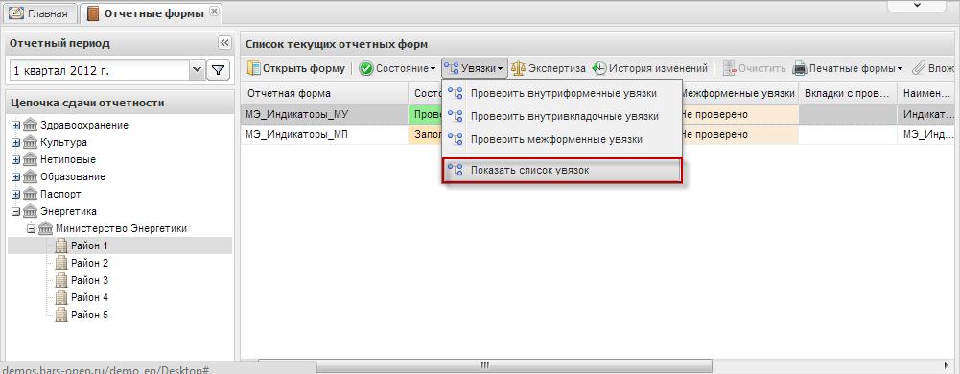This screenshot has width=960, height=374.
Task: Select Район 5 in the tree
Action: [x=89, y=315]
